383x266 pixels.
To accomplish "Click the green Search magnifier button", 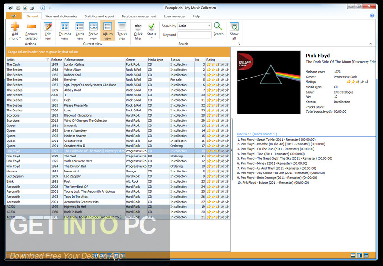I will tap(218, 30).
